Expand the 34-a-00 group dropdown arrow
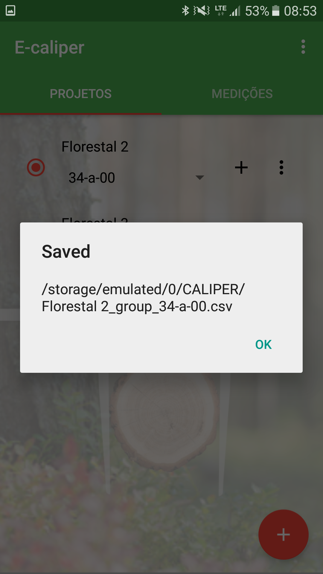The height and width of the screenshot is (574, 323). pyautogui.click(x=199, y=178)
